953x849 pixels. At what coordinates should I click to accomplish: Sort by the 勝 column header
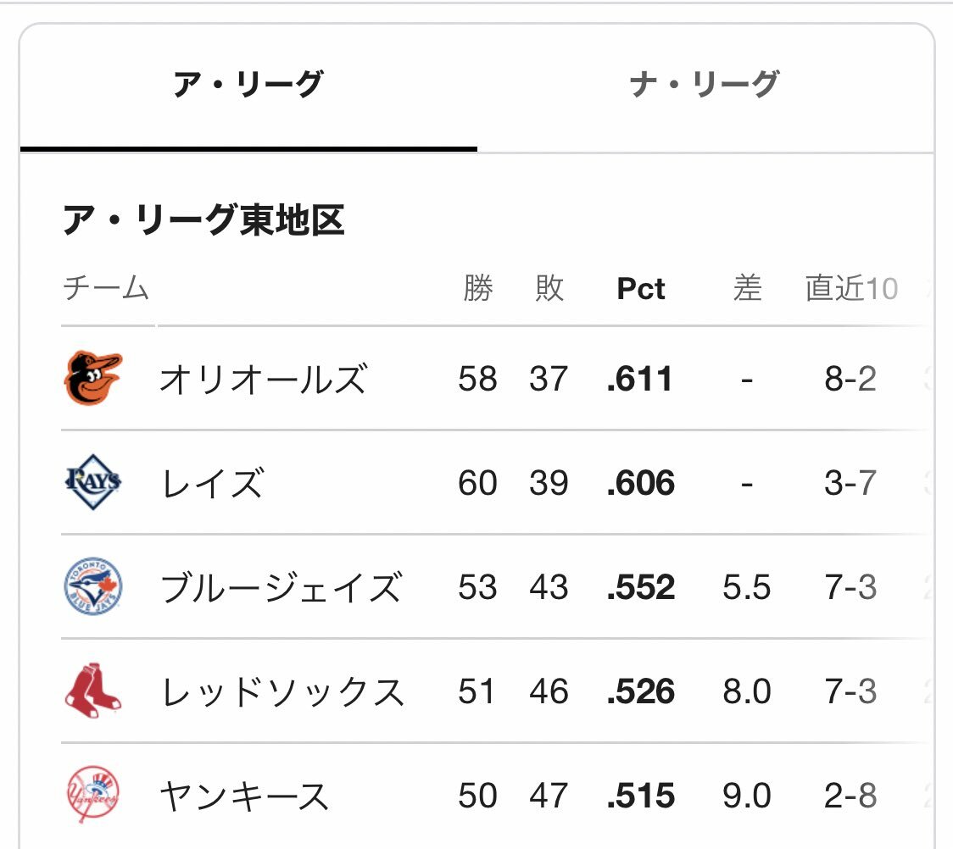pyautogui.click(x=477, y=288)
